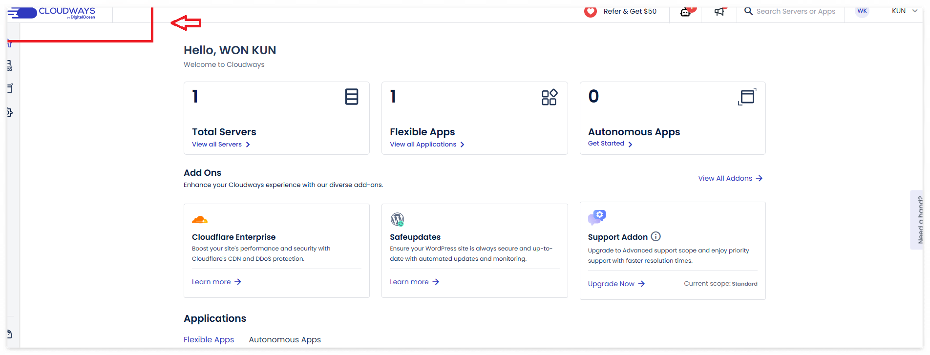The height and width of the screenshot is (355, 930).
Task: Click the Applications section heading
Action: click(215, 318)
